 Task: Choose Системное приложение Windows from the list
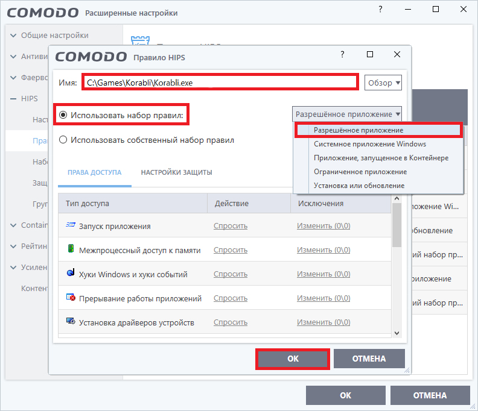[x=378, y=144]
